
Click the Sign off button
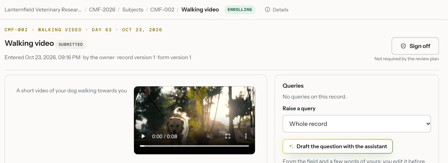415,46
